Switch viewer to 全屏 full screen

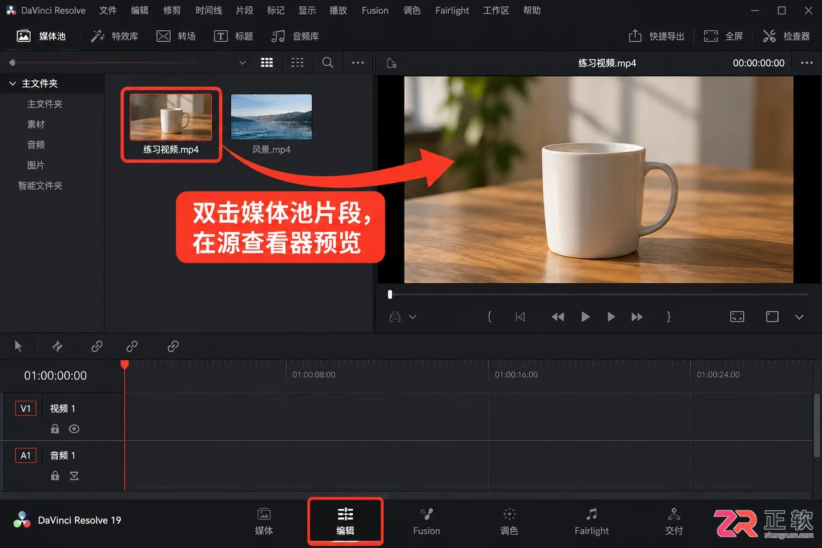pyautogui.click(x=723, y=36)
